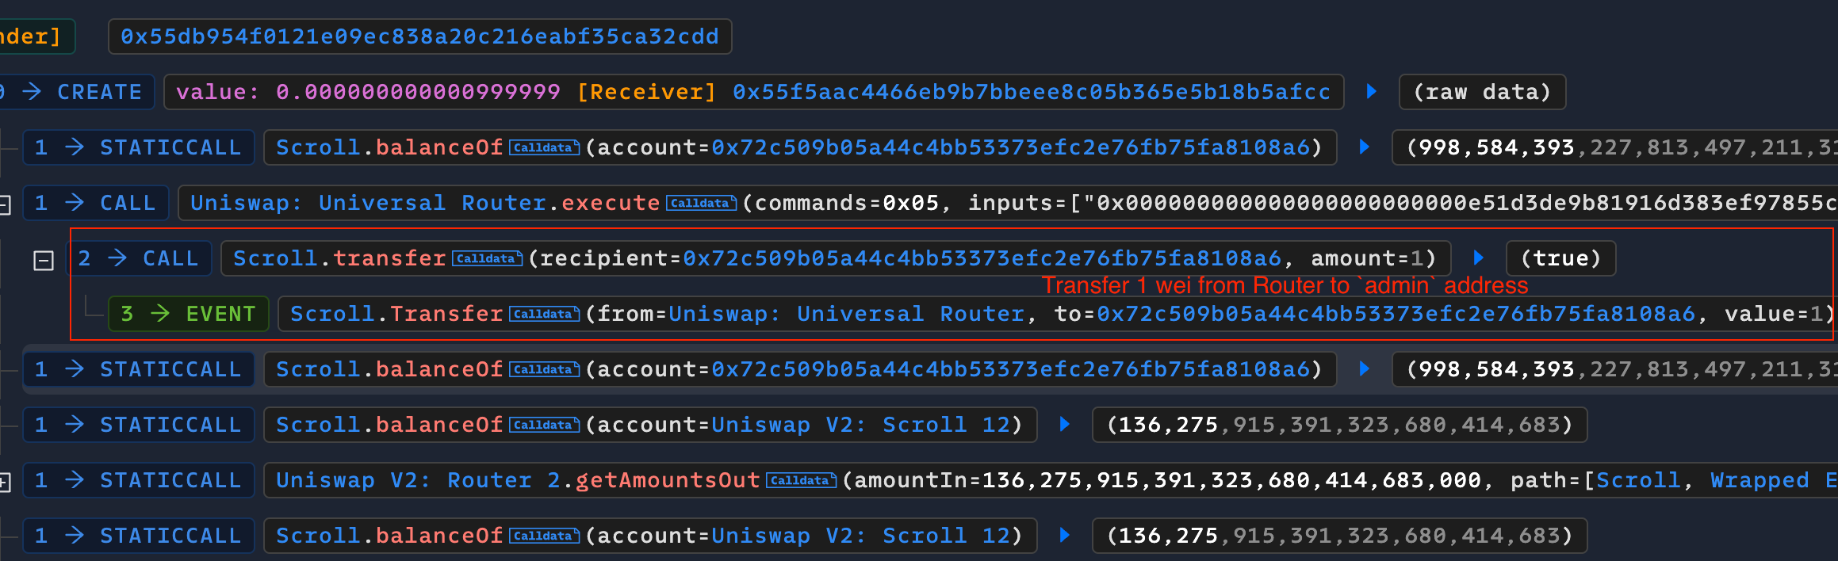This screenshot has width=1838, height=561.
Task: Select amount=1 in Scroll.transfer row
Action: coord(1367,258)
